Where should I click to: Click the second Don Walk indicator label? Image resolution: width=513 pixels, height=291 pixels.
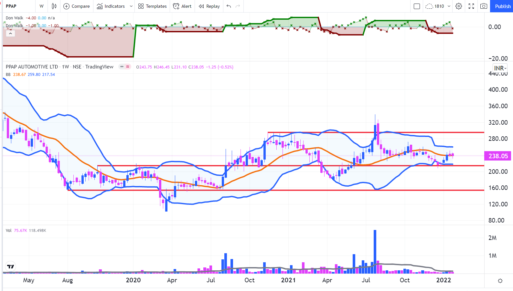pos(15,26)
